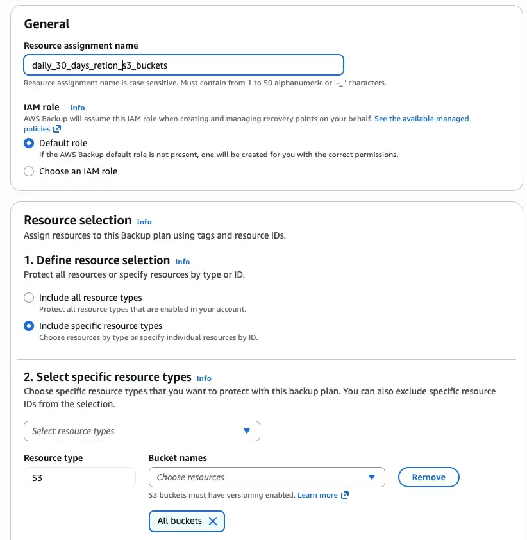Image resolution: width=527 pixels, height=540 pixels.
Task: Click the Learn more link about versioning
Action: [317, 495]
